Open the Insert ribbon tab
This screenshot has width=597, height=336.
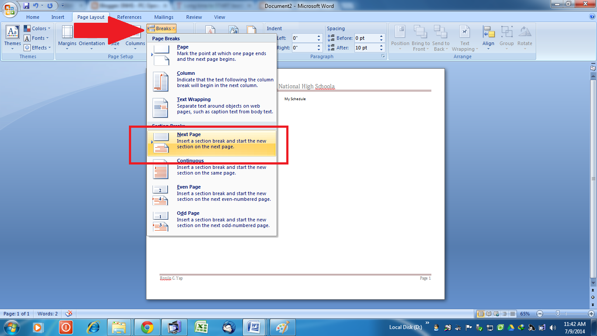(x=58, y=17)
